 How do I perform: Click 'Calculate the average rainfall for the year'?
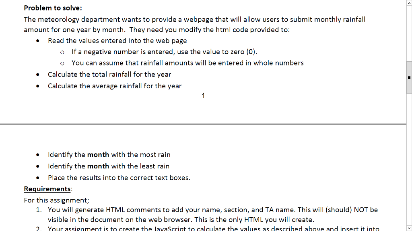click(115, 86)
